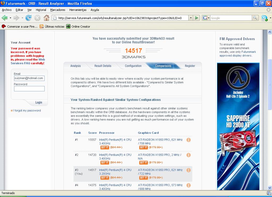This screenshot has width=272, height=197.
Task: Click rank #3 processor GET IT button
Action: tap(105, 178)
